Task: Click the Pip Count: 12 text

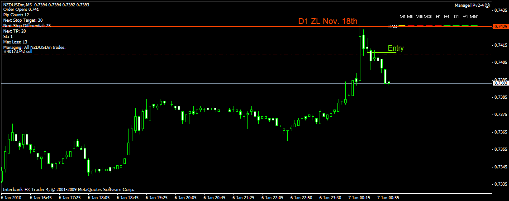Action: click(x=16, y=15)
